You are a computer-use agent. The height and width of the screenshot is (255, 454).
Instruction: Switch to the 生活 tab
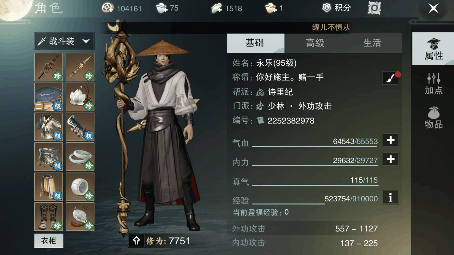click(372, 43)
